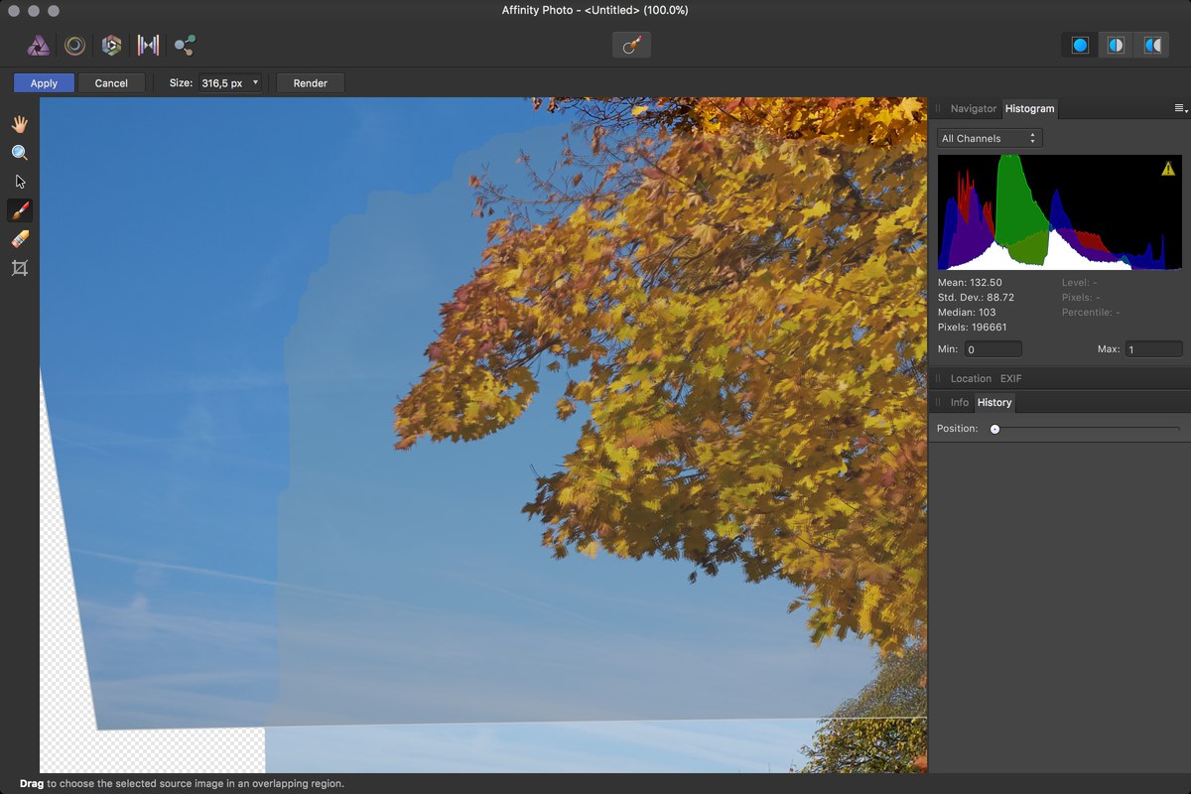Select the Zoom magnifier tool

pyautogui.click(x=19, y=153)
